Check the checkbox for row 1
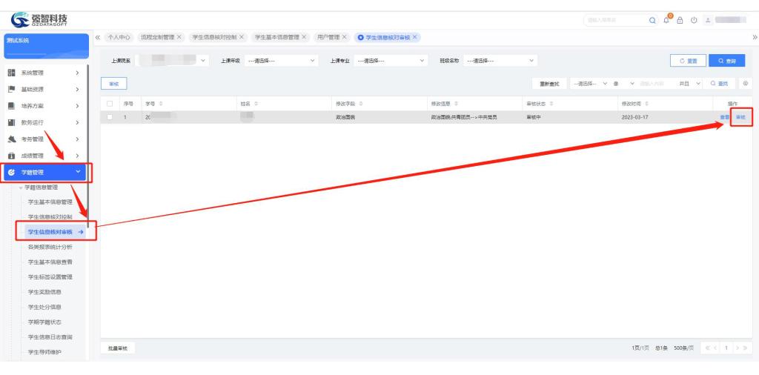Screen dimensions: 759x375 coord(110,117)
